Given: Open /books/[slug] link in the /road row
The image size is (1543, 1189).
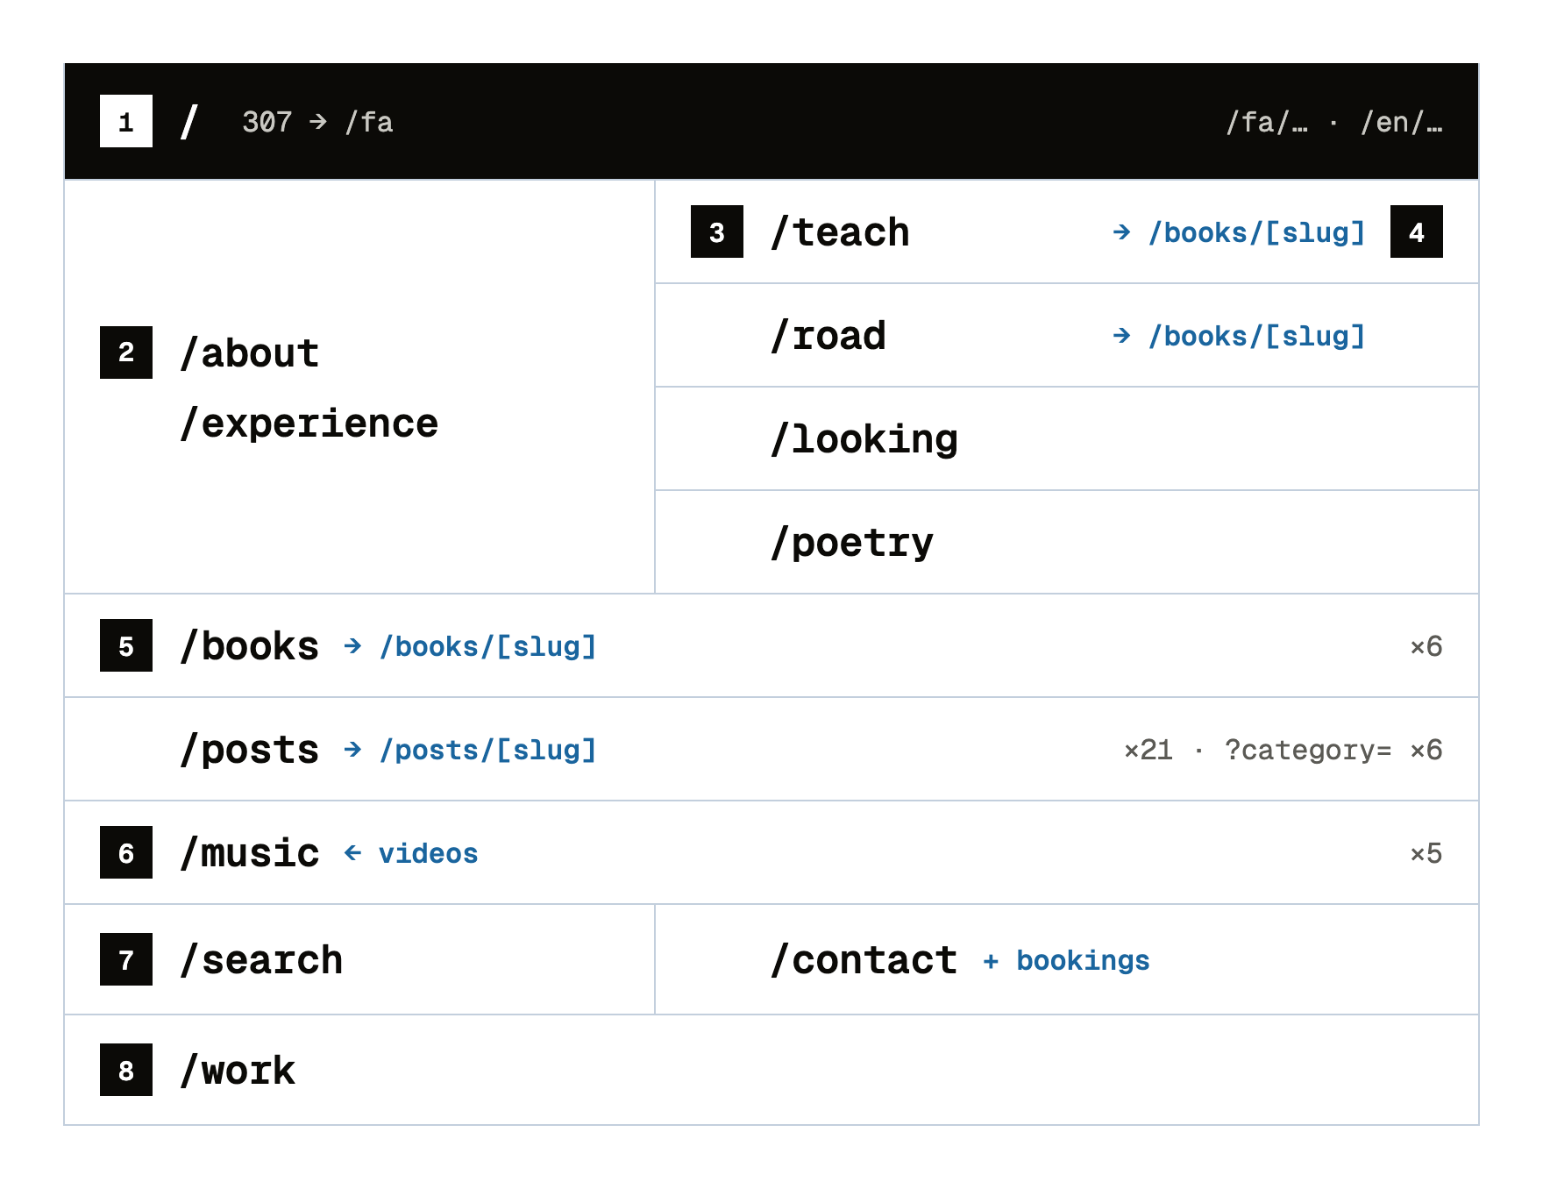Looking at the screenshot, I should (x=1256, y=336).
